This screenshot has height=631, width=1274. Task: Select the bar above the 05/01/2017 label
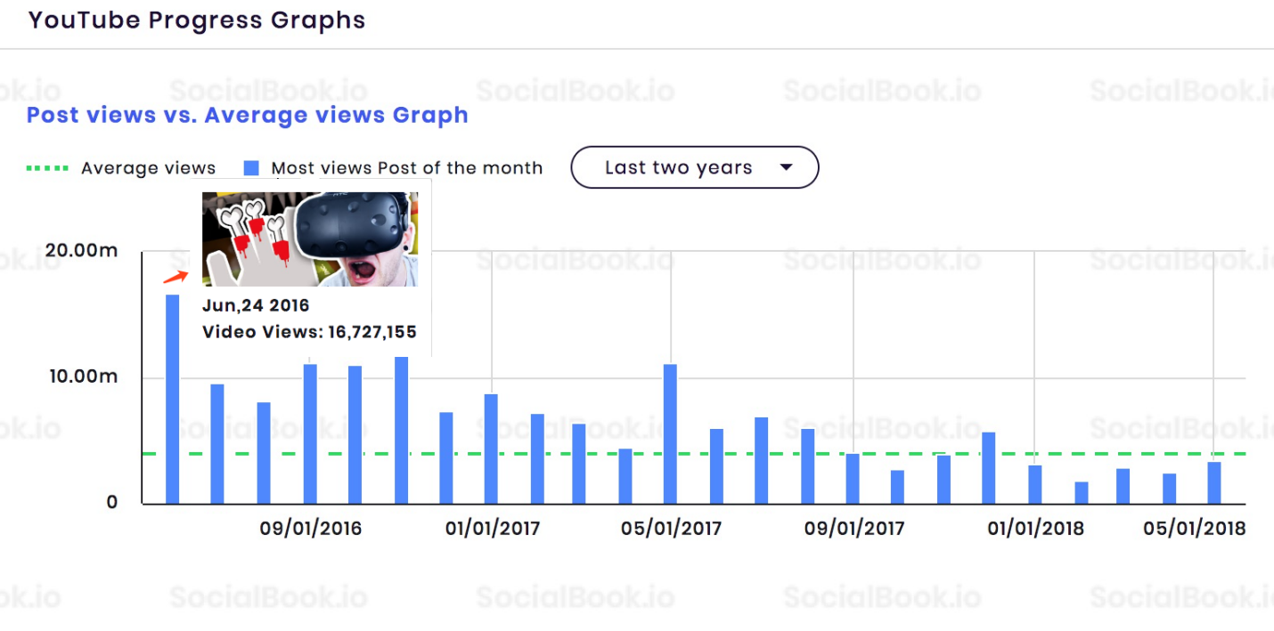pos(670,433)
